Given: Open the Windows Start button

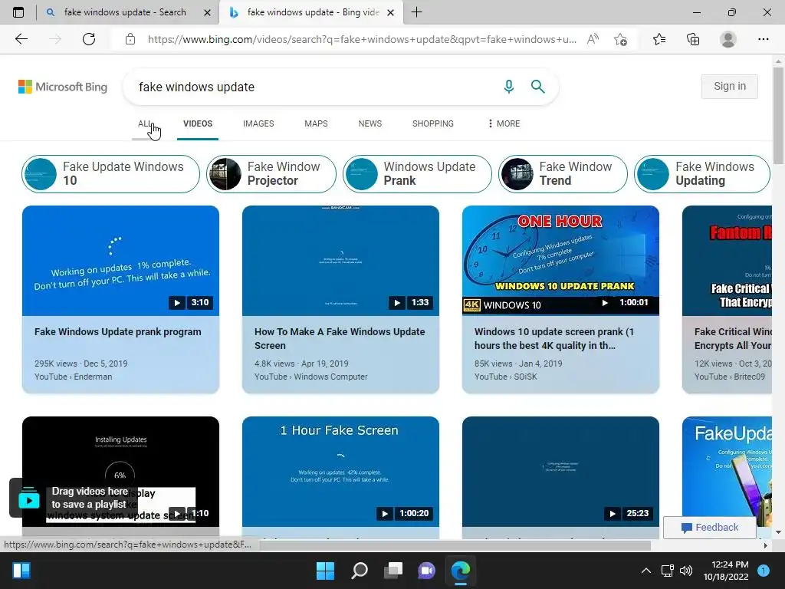Looking at the screenshot, I should pyautogui.click(x=325, y=571).
